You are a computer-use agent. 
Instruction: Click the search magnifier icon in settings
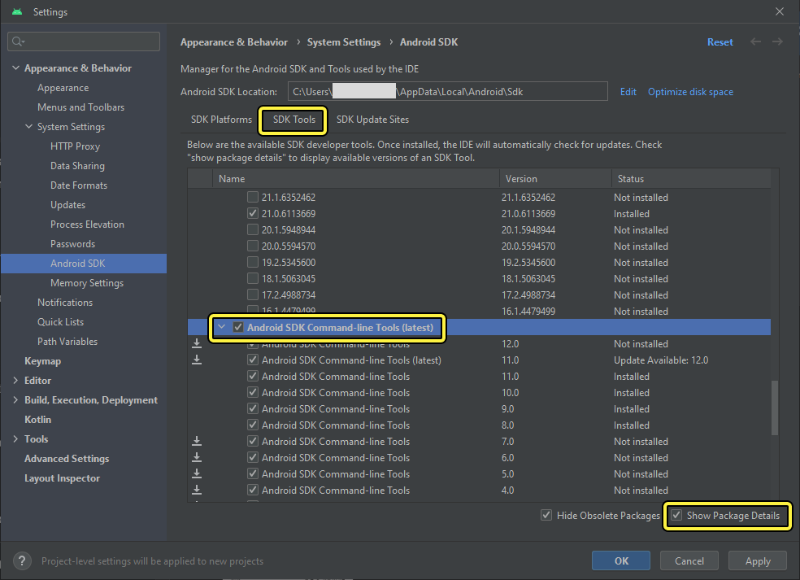point(17,41)
